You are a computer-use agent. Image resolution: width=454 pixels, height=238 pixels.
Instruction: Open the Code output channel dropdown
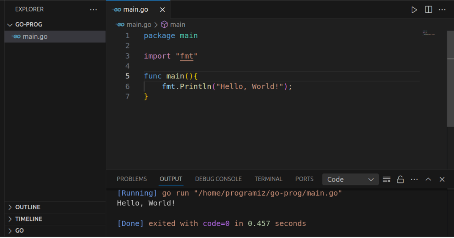tap(350, 179)
